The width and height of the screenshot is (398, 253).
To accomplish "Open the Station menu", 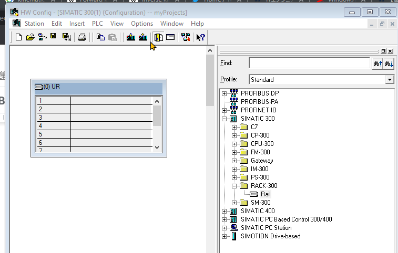I will pos(34,24).
